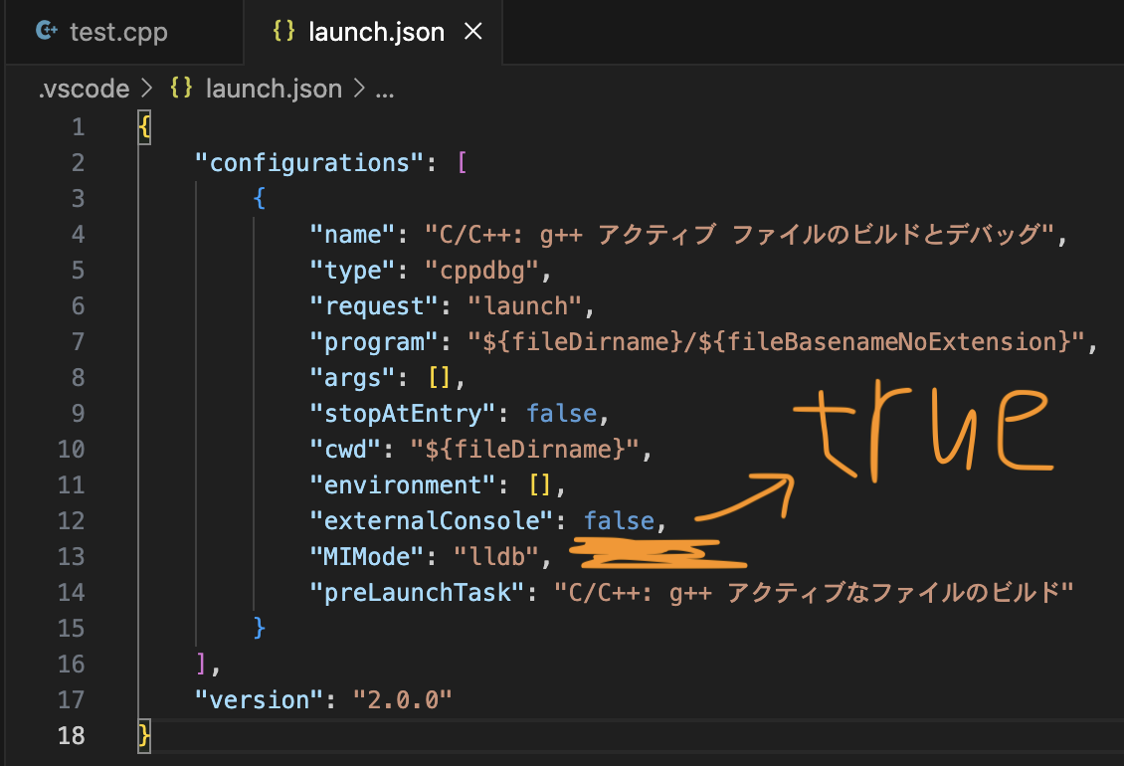Click the stopAtEntry false value
Viewport: 1124px width, 766px height.
click(561, 413)
